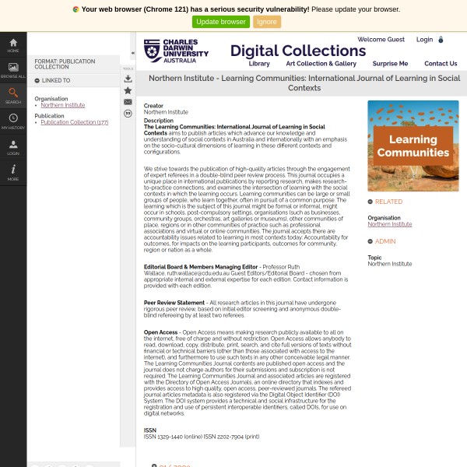The height and width of the screenshot is (467, 467).
Task: Collapse the left panel with the arrow
Action: 132,53
